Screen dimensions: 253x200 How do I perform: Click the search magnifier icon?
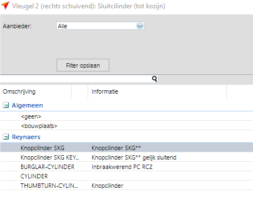(154, 79)
